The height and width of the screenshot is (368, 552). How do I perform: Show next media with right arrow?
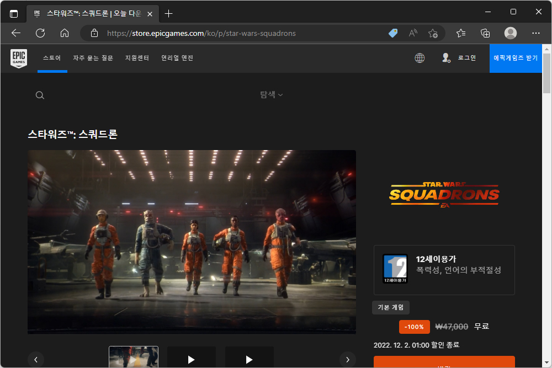(347, 360)
